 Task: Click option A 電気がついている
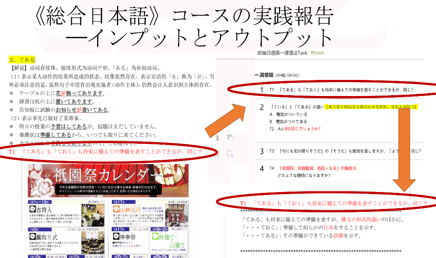point(289,114)
